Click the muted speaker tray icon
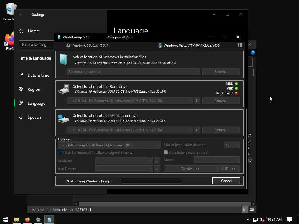299x224 pixels. pos(262,220)
